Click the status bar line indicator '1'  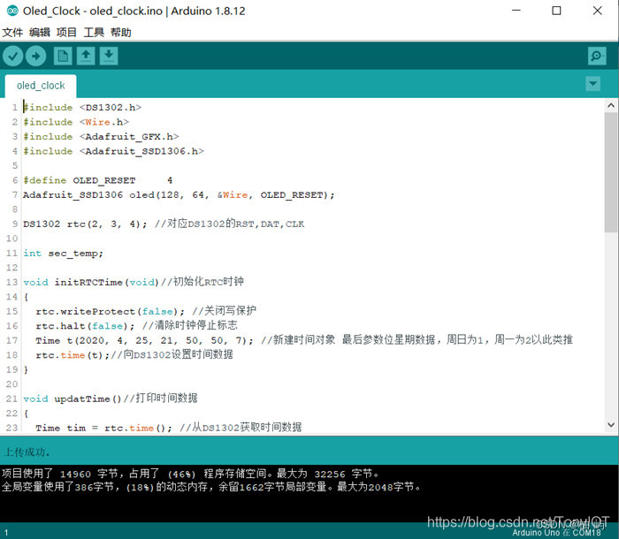[x=6, y=533]
